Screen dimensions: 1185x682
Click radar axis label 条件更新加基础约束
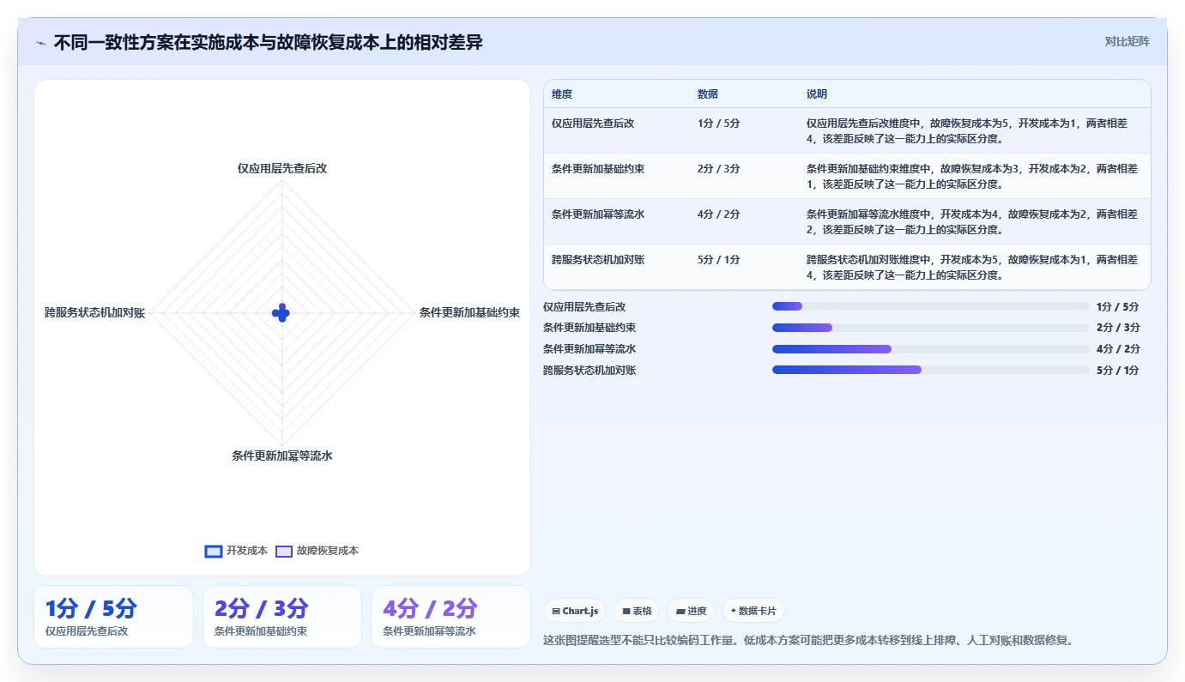tap(469, 313)
